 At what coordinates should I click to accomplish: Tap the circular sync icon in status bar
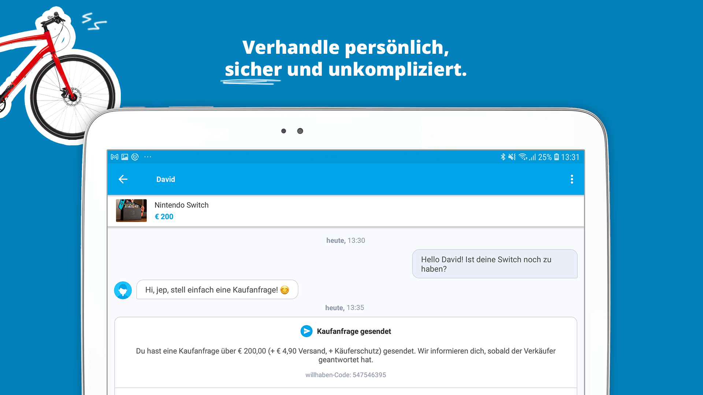pyautogui.click(x=135, y=157)
